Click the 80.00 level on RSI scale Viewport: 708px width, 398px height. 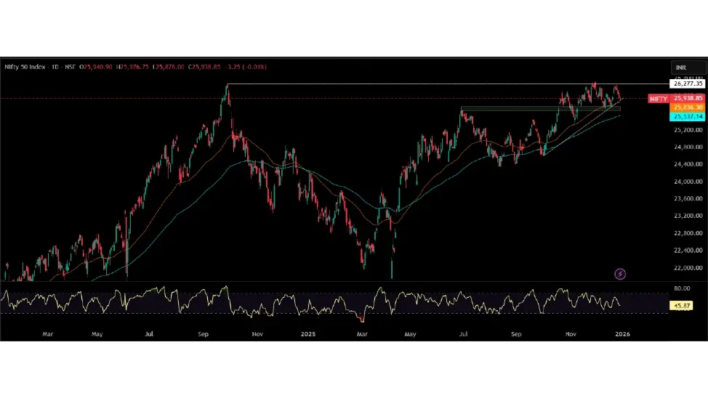pyautogui.click(x=682, y=288)
